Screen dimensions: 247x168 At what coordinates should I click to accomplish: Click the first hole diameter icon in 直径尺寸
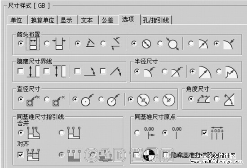[x=33, y=101]
